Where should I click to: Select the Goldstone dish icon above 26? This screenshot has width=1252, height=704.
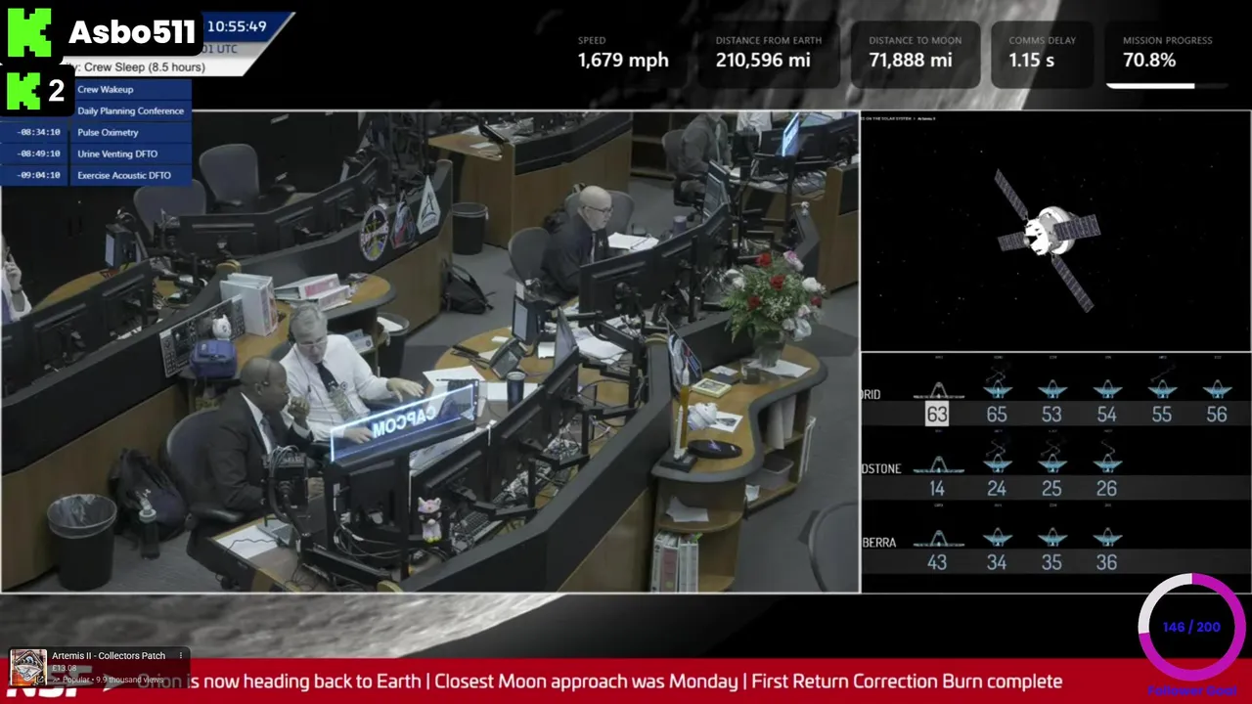point(1106,464)
